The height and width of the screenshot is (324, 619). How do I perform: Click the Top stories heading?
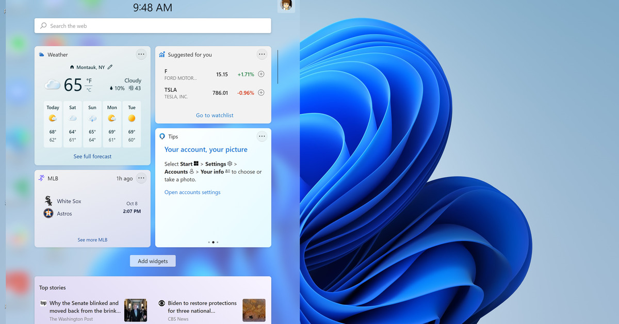(x=53, y=288)
